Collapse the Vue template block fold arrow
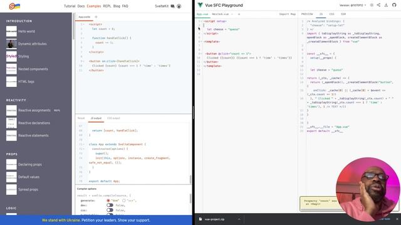This screenshot has height=225, width=401. point(202,42)
